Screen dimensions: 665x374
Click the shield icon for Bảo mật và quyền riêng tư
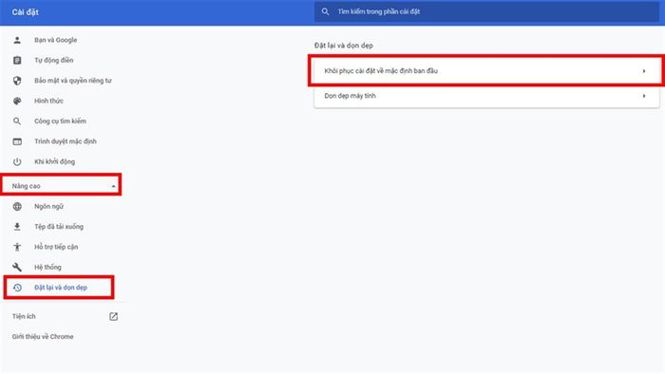coord(17,81)
